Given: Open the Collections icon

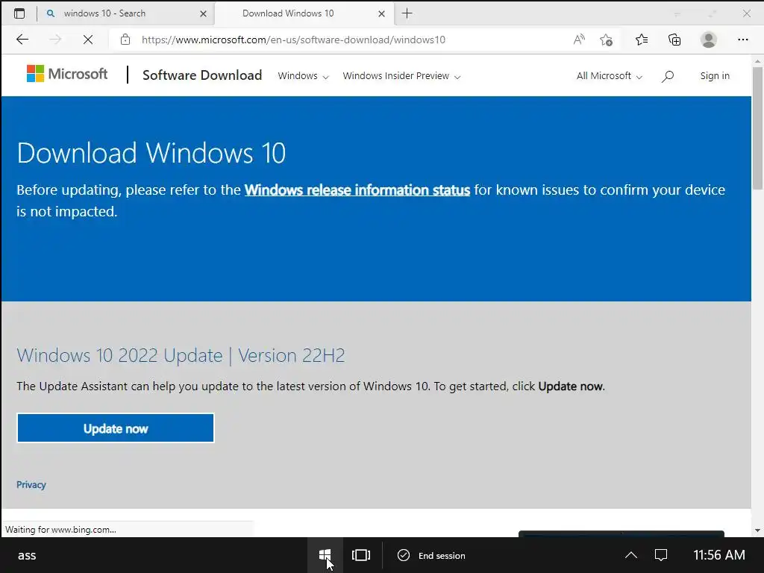Looking at the screenshot, I should click(674, 40).
